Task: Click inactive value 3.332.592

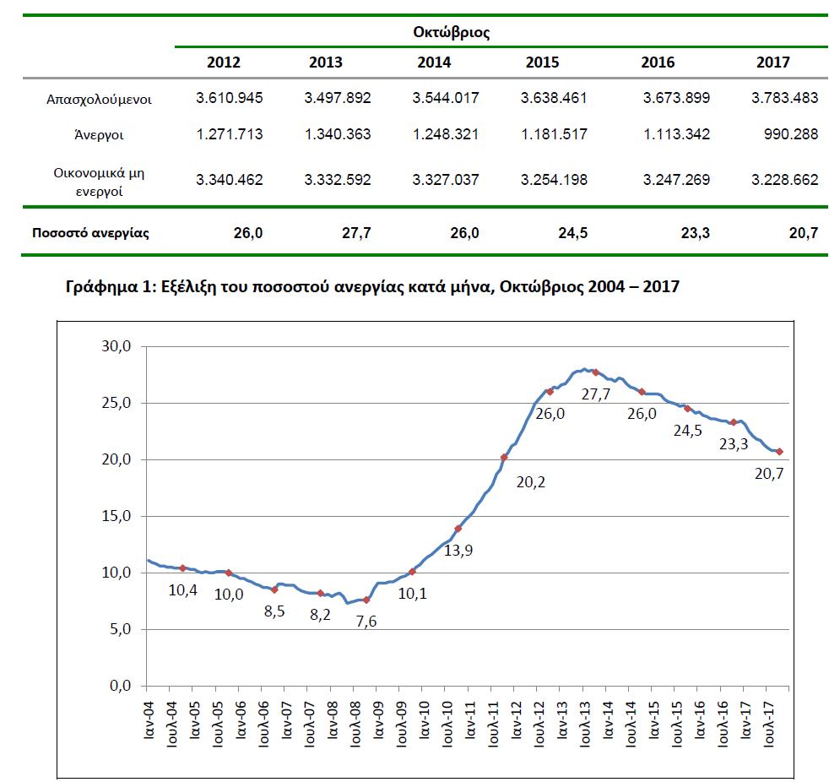Action: 338,180
